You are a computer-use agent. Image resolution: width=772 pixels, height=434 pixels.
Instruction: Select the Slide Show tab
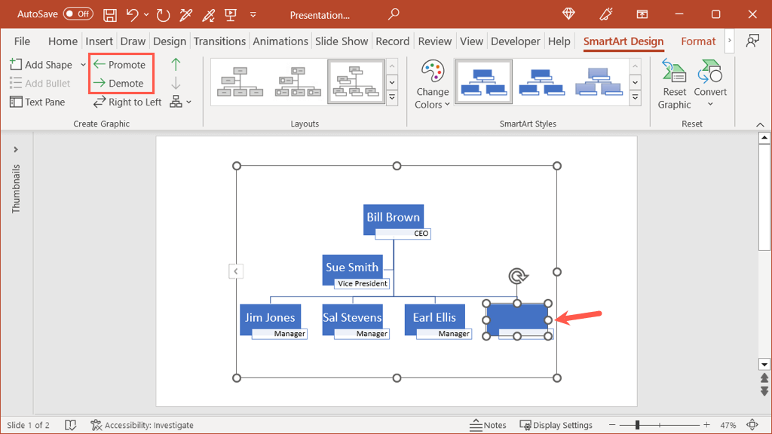point(342,41)
